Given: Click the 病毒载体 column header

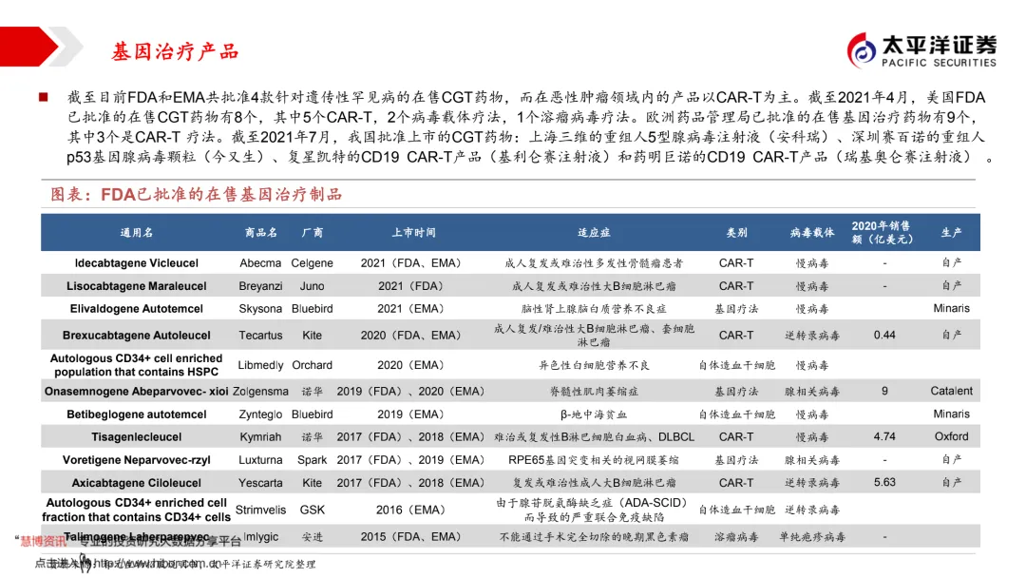Looking at the screenshot, I should tap(812, 232).
